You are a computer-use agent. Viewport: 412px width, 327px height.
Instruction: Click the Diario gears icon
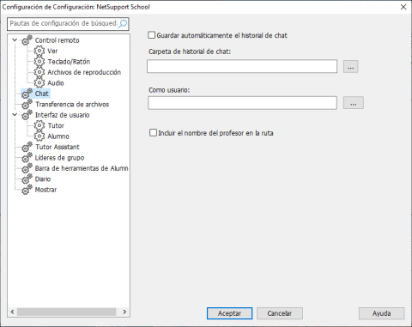tap(27, 179)
